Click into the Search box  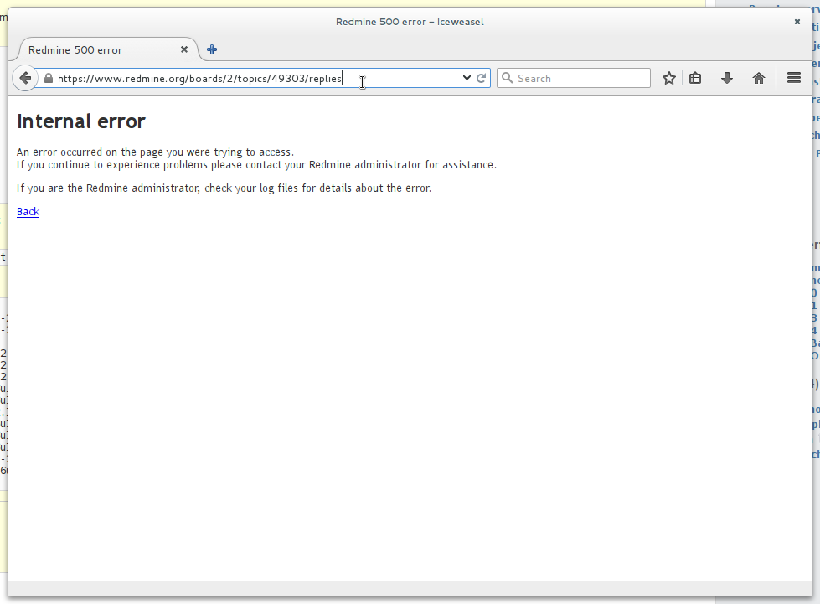[x=574, y=79]
